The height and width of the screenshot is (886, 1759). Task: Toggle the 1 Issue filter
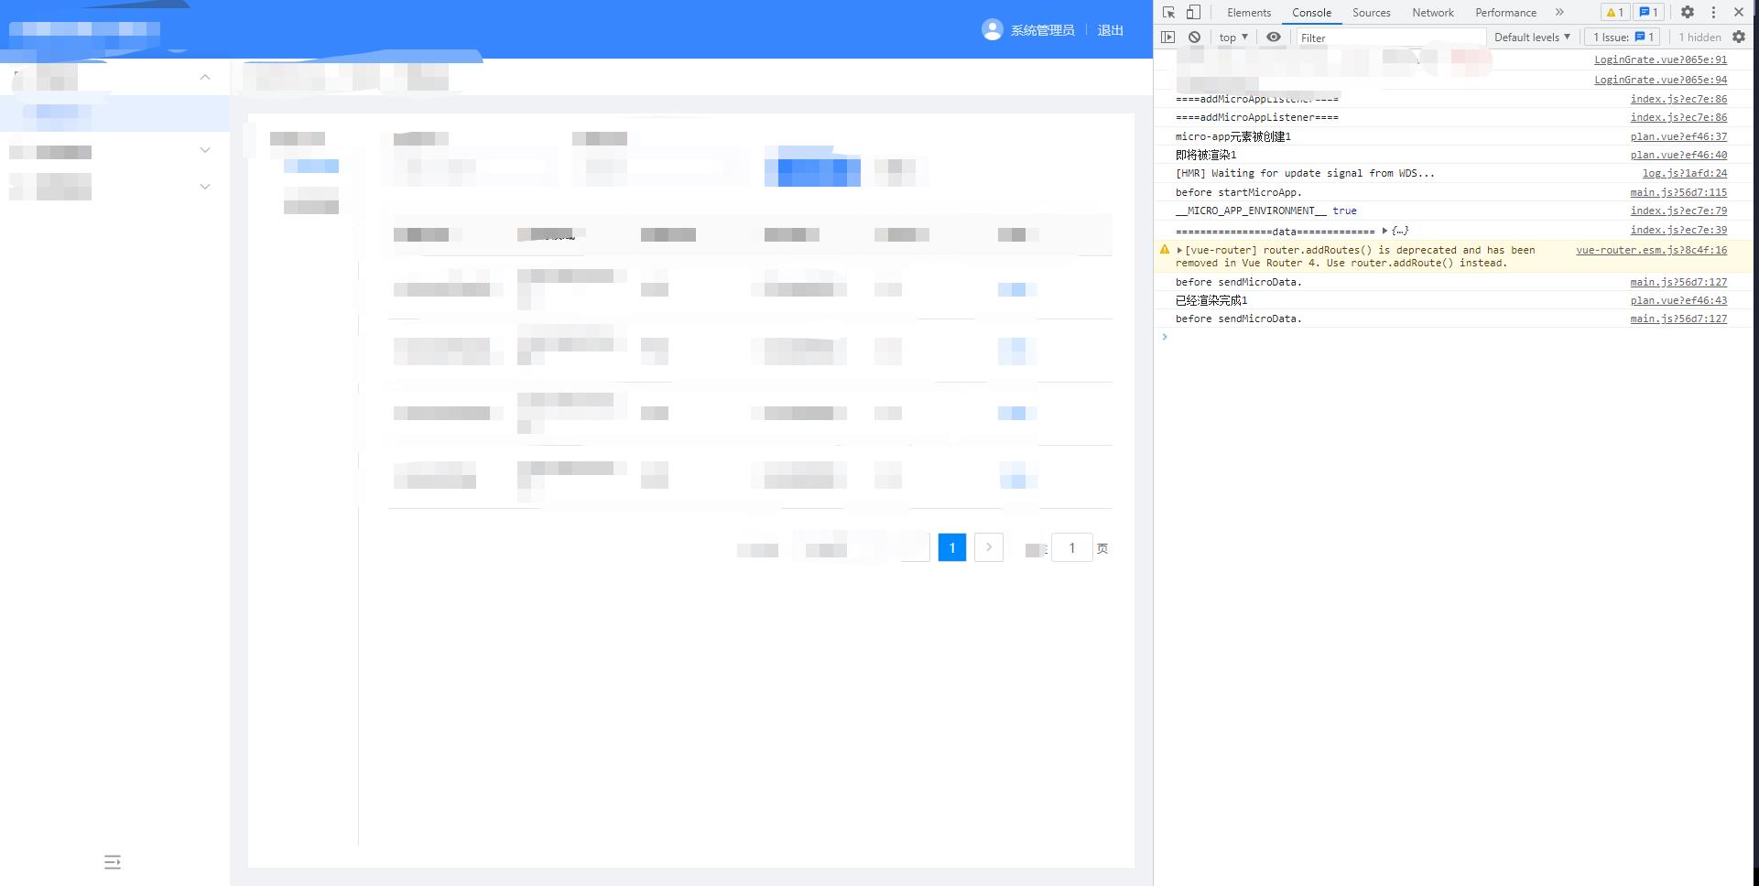(1621, 37)
